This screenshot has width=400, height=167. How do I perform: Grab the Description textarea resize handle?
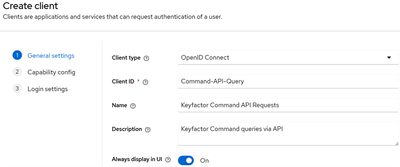tap(396, 143)
